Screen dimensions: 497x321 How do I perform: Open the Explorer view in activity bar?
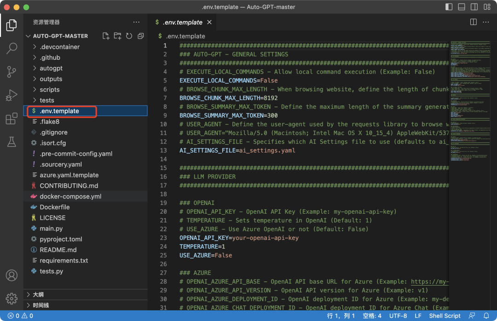pos(12,25)
